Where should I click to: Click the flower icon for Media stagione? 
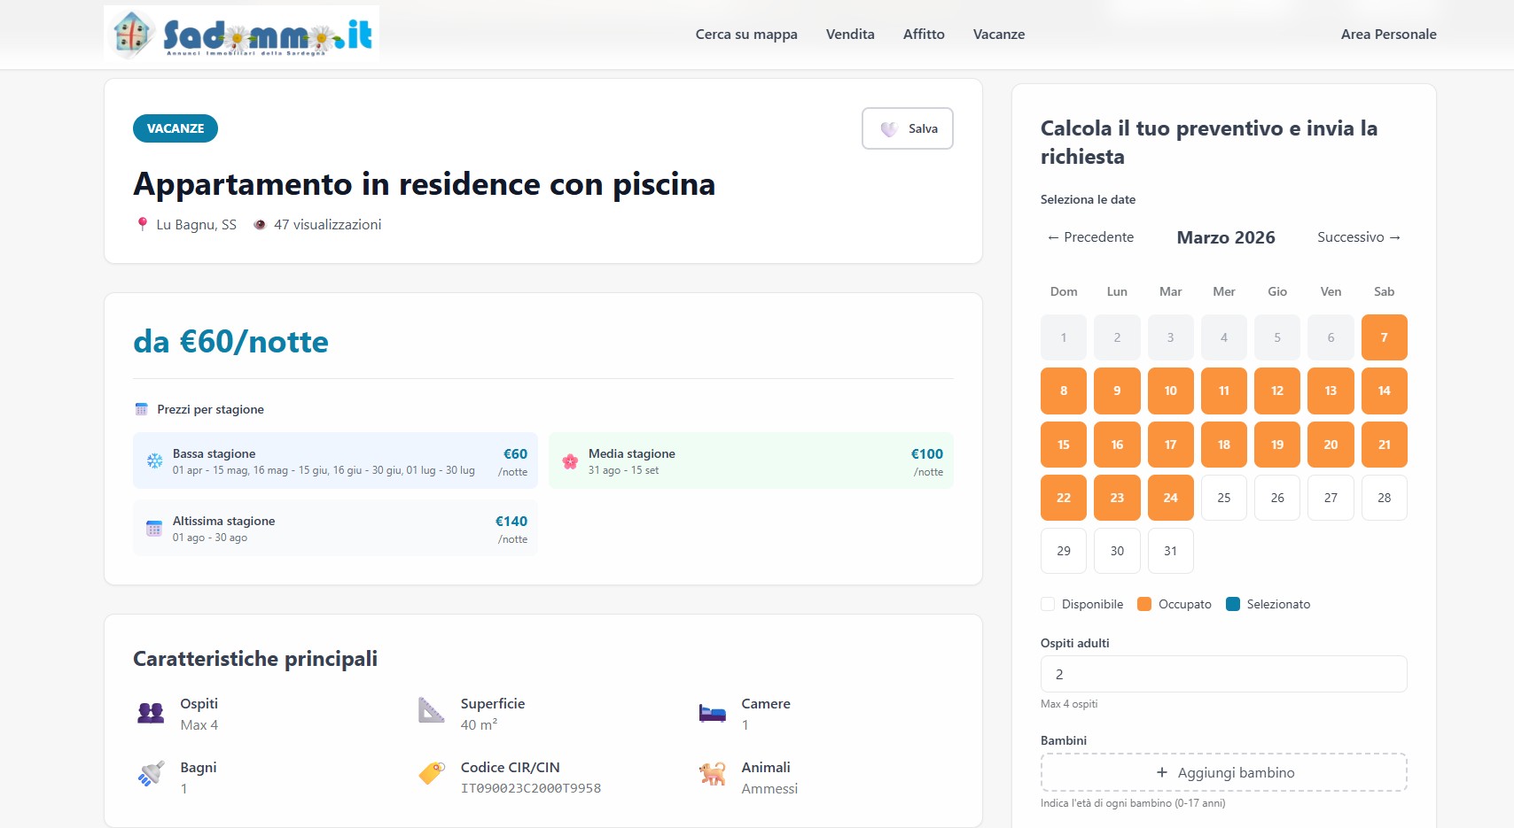570,460
